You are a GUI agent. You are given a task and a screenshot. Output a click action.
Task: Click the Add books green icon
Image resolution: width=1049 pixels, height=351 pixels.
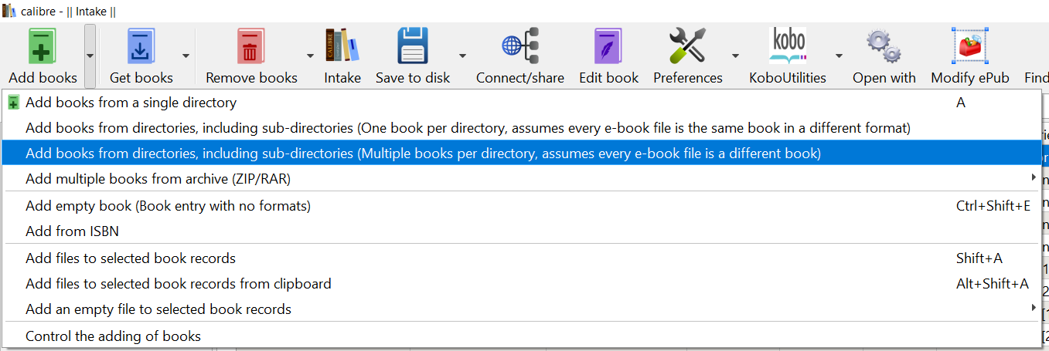(x=43, y=48)
